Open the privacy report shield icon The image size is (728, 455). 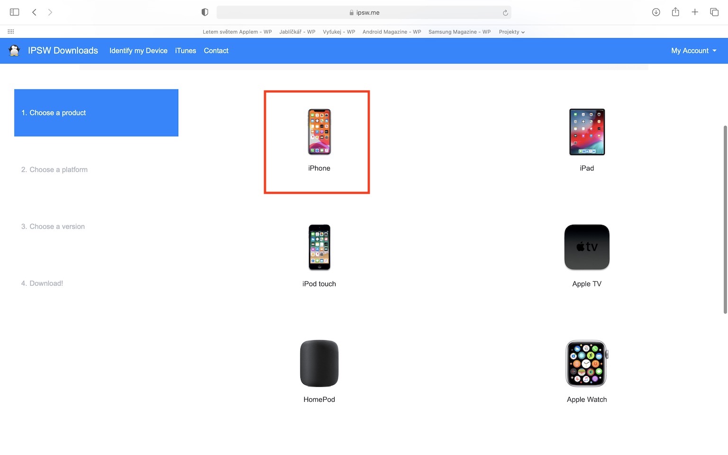coord(205,12)
